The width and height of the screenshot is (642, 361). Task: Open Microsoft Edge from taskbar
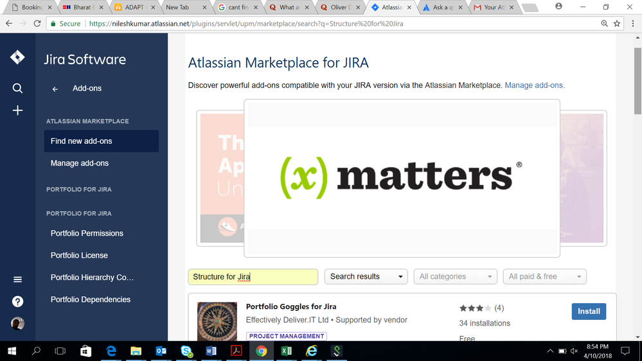tap(111, 351)
